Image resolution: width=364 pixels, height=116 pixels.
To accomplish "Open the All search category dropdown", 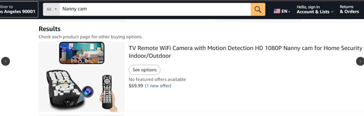I will coord(51,9).
